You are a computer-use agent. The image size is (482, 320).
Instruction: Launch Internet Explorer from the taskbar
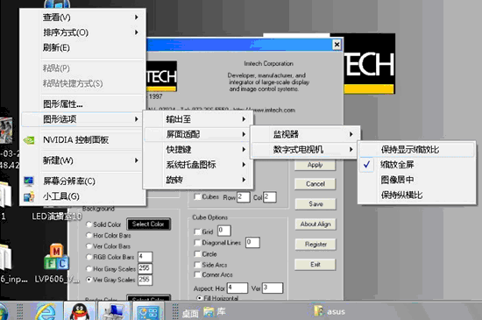tap(46, 312)
